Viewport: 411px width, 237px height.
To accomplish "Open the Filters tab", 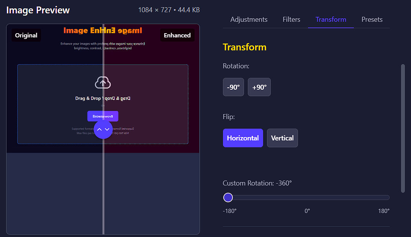I will click(291, 19).
